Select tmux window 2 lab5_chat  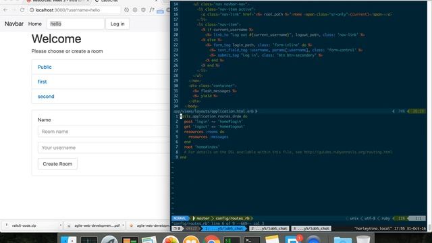[269, 228]
